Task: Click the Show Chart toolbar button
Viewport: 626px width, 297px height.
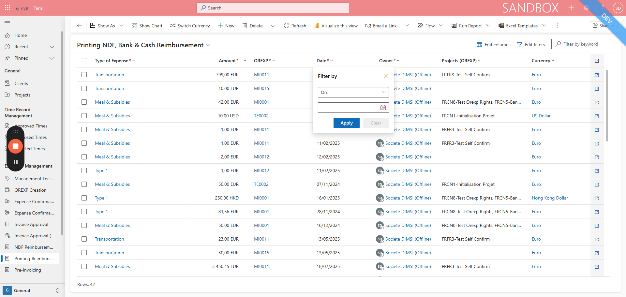Action: click(x=147, y=25)
